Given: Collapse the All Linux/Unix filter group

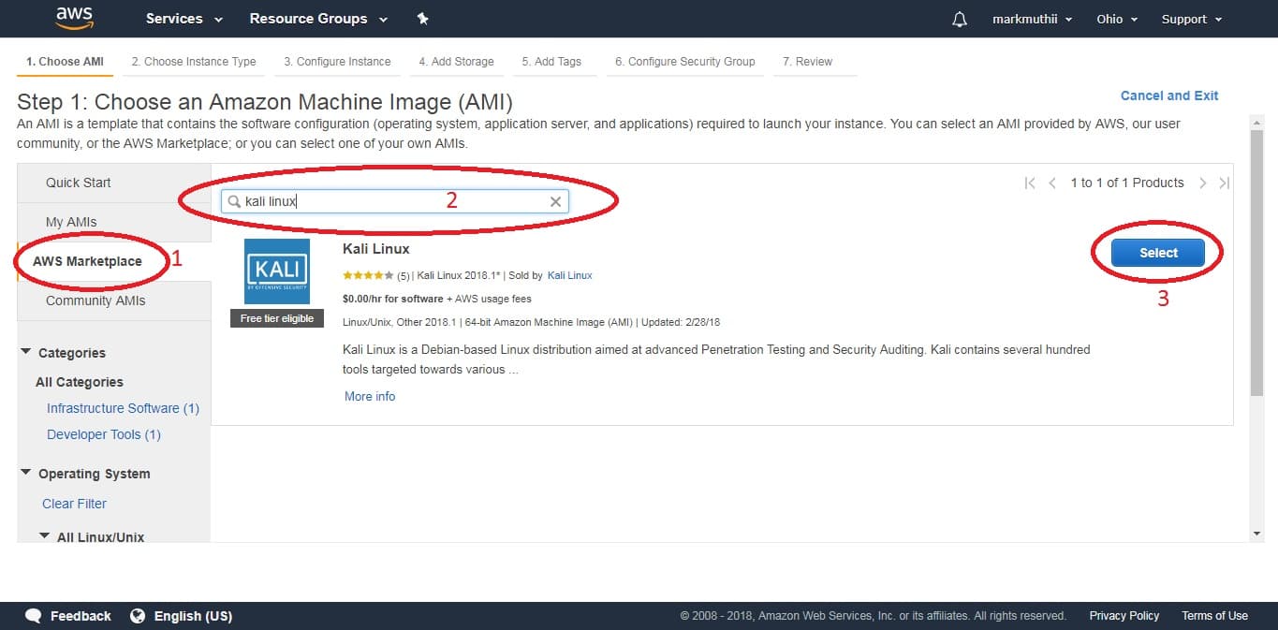Looking at the screenshot, I should pyautogui.click(x=44, y=536).
